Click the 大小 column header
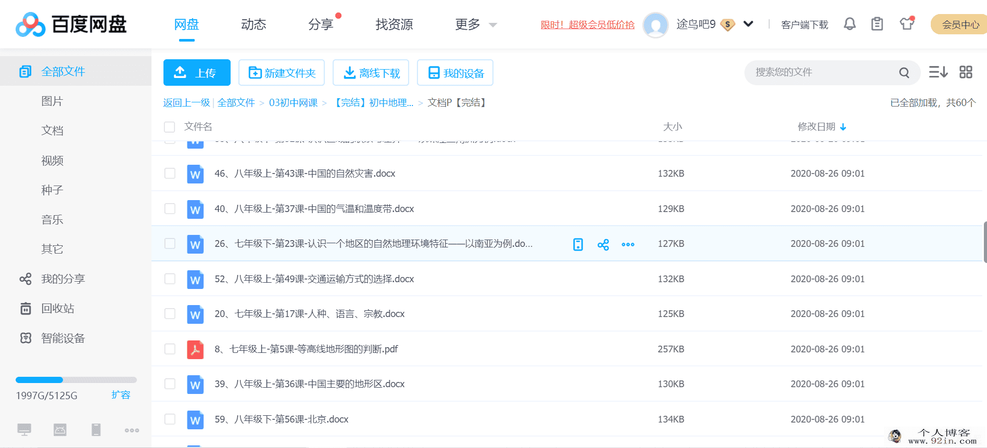 pos(672,127)
